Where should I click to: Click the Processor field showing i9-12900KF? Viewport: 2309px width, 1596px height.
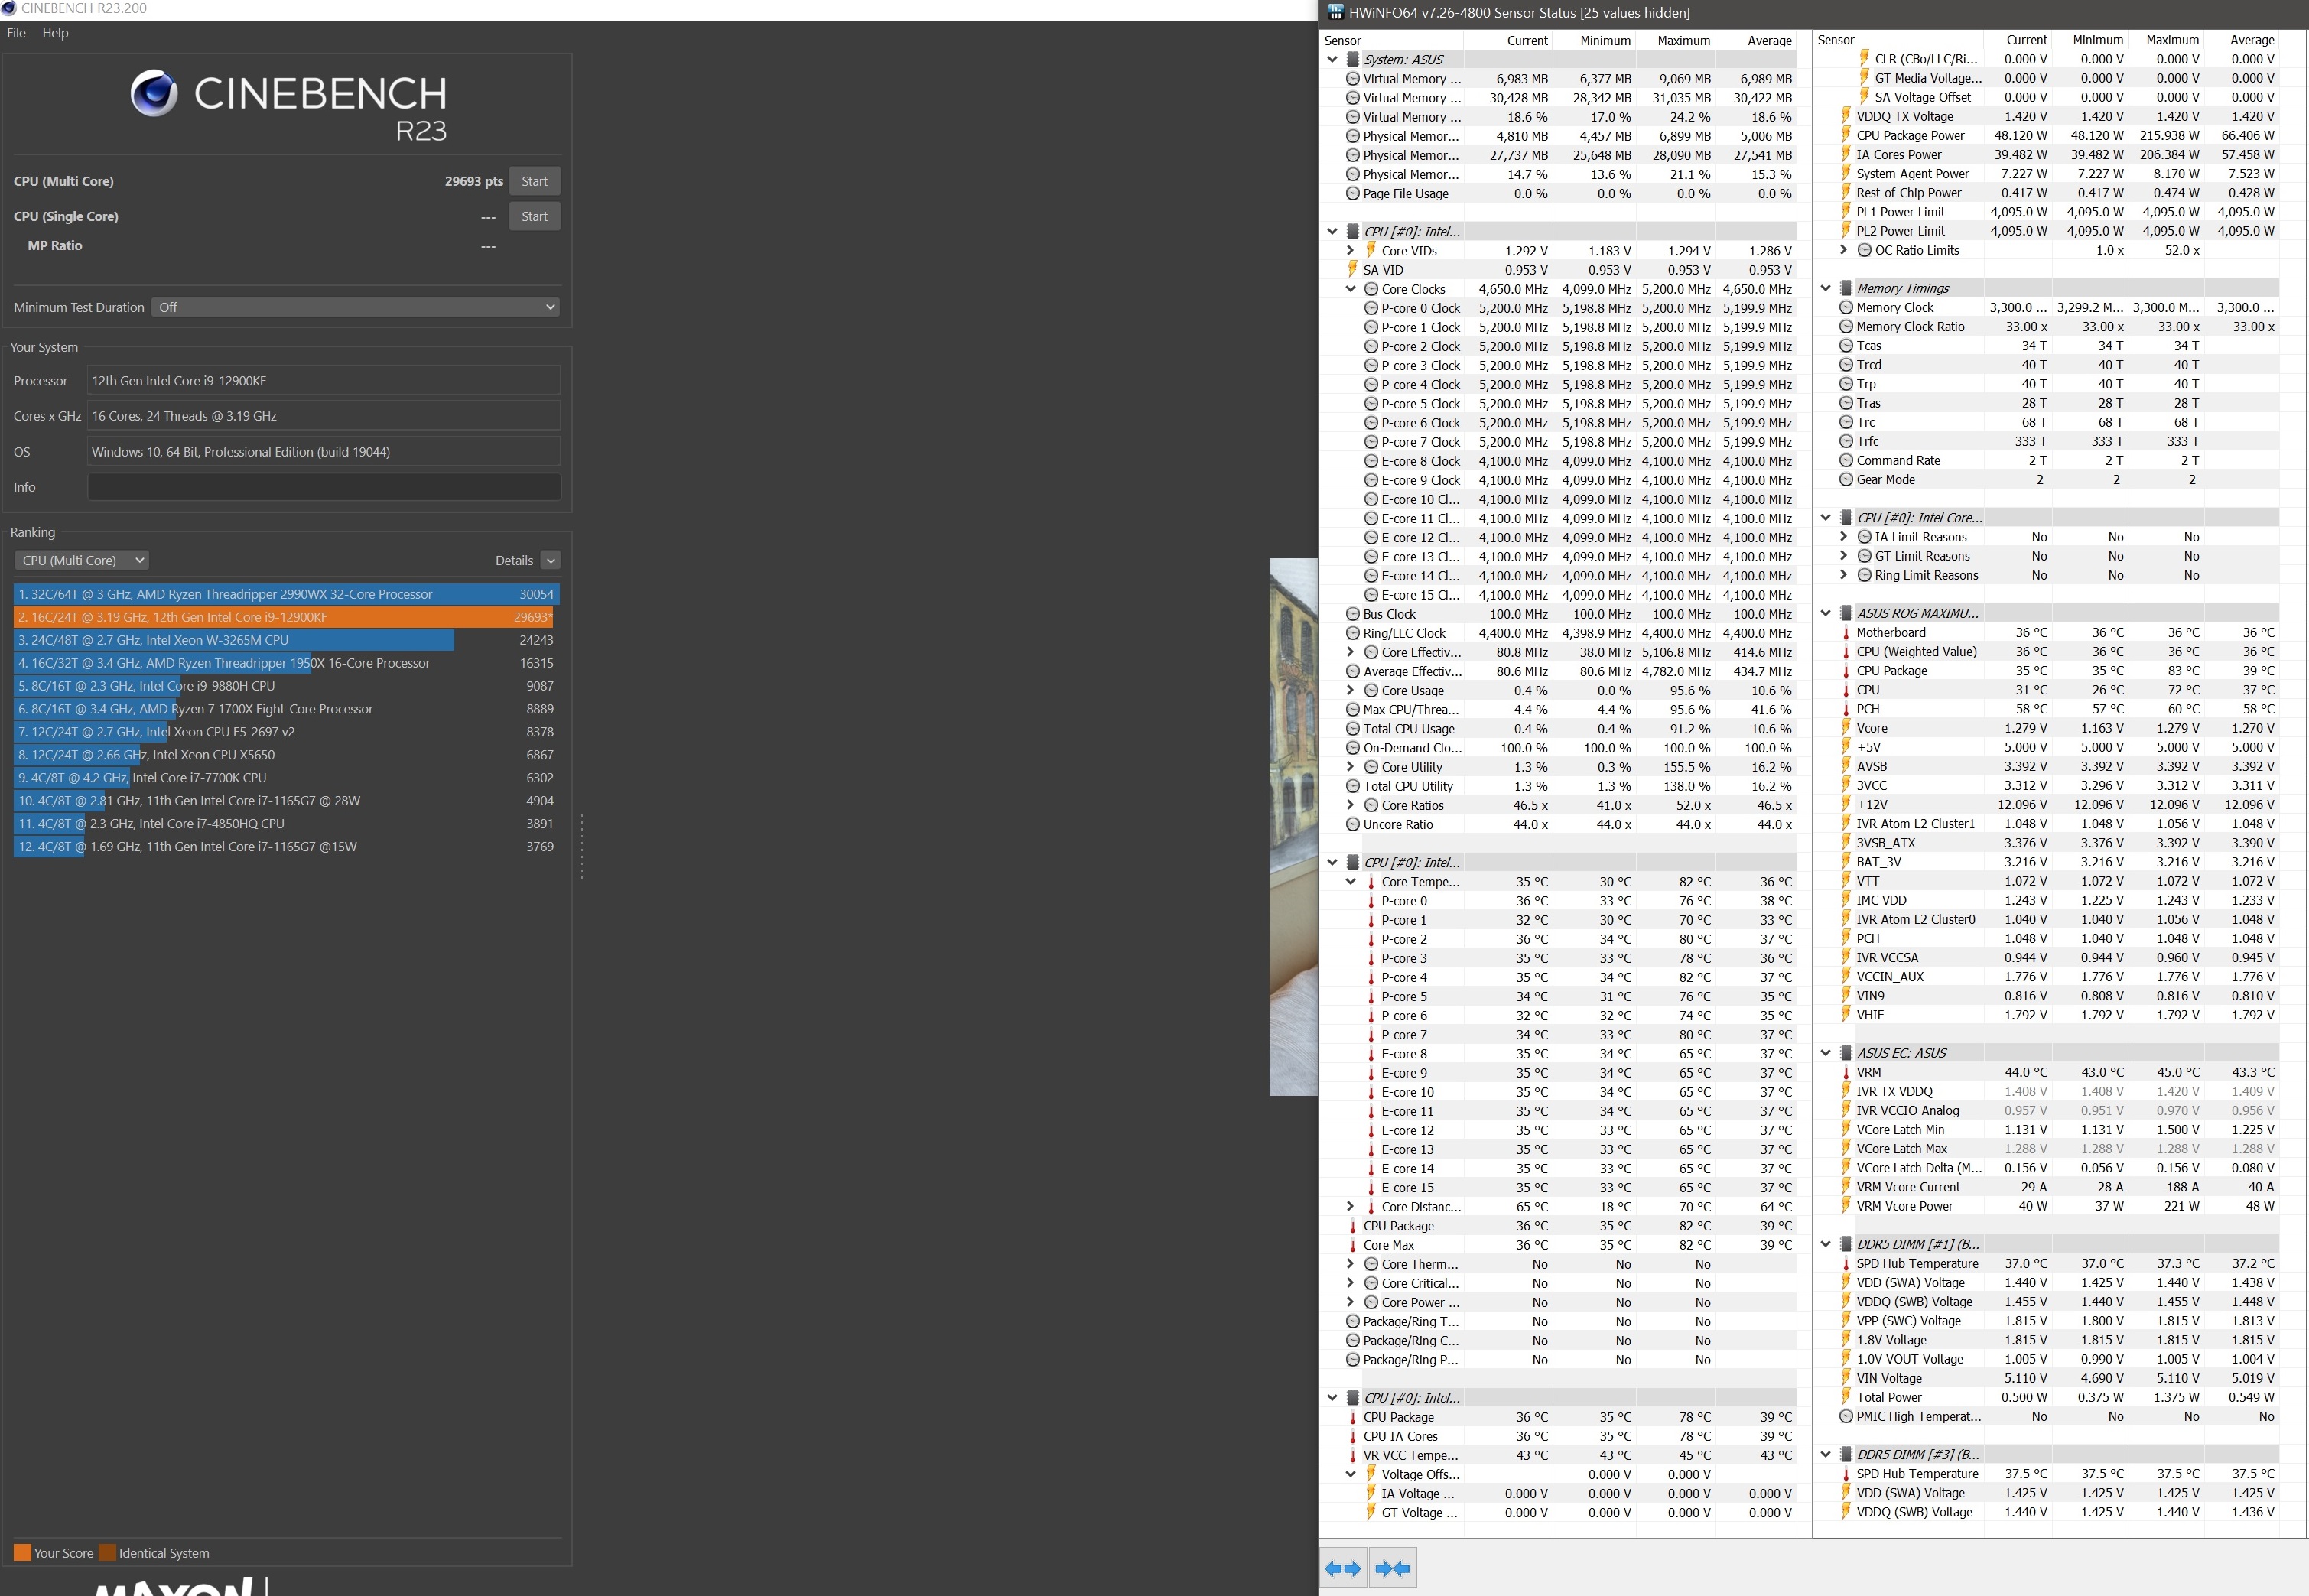pyautogui.click(x=324, y=381)
